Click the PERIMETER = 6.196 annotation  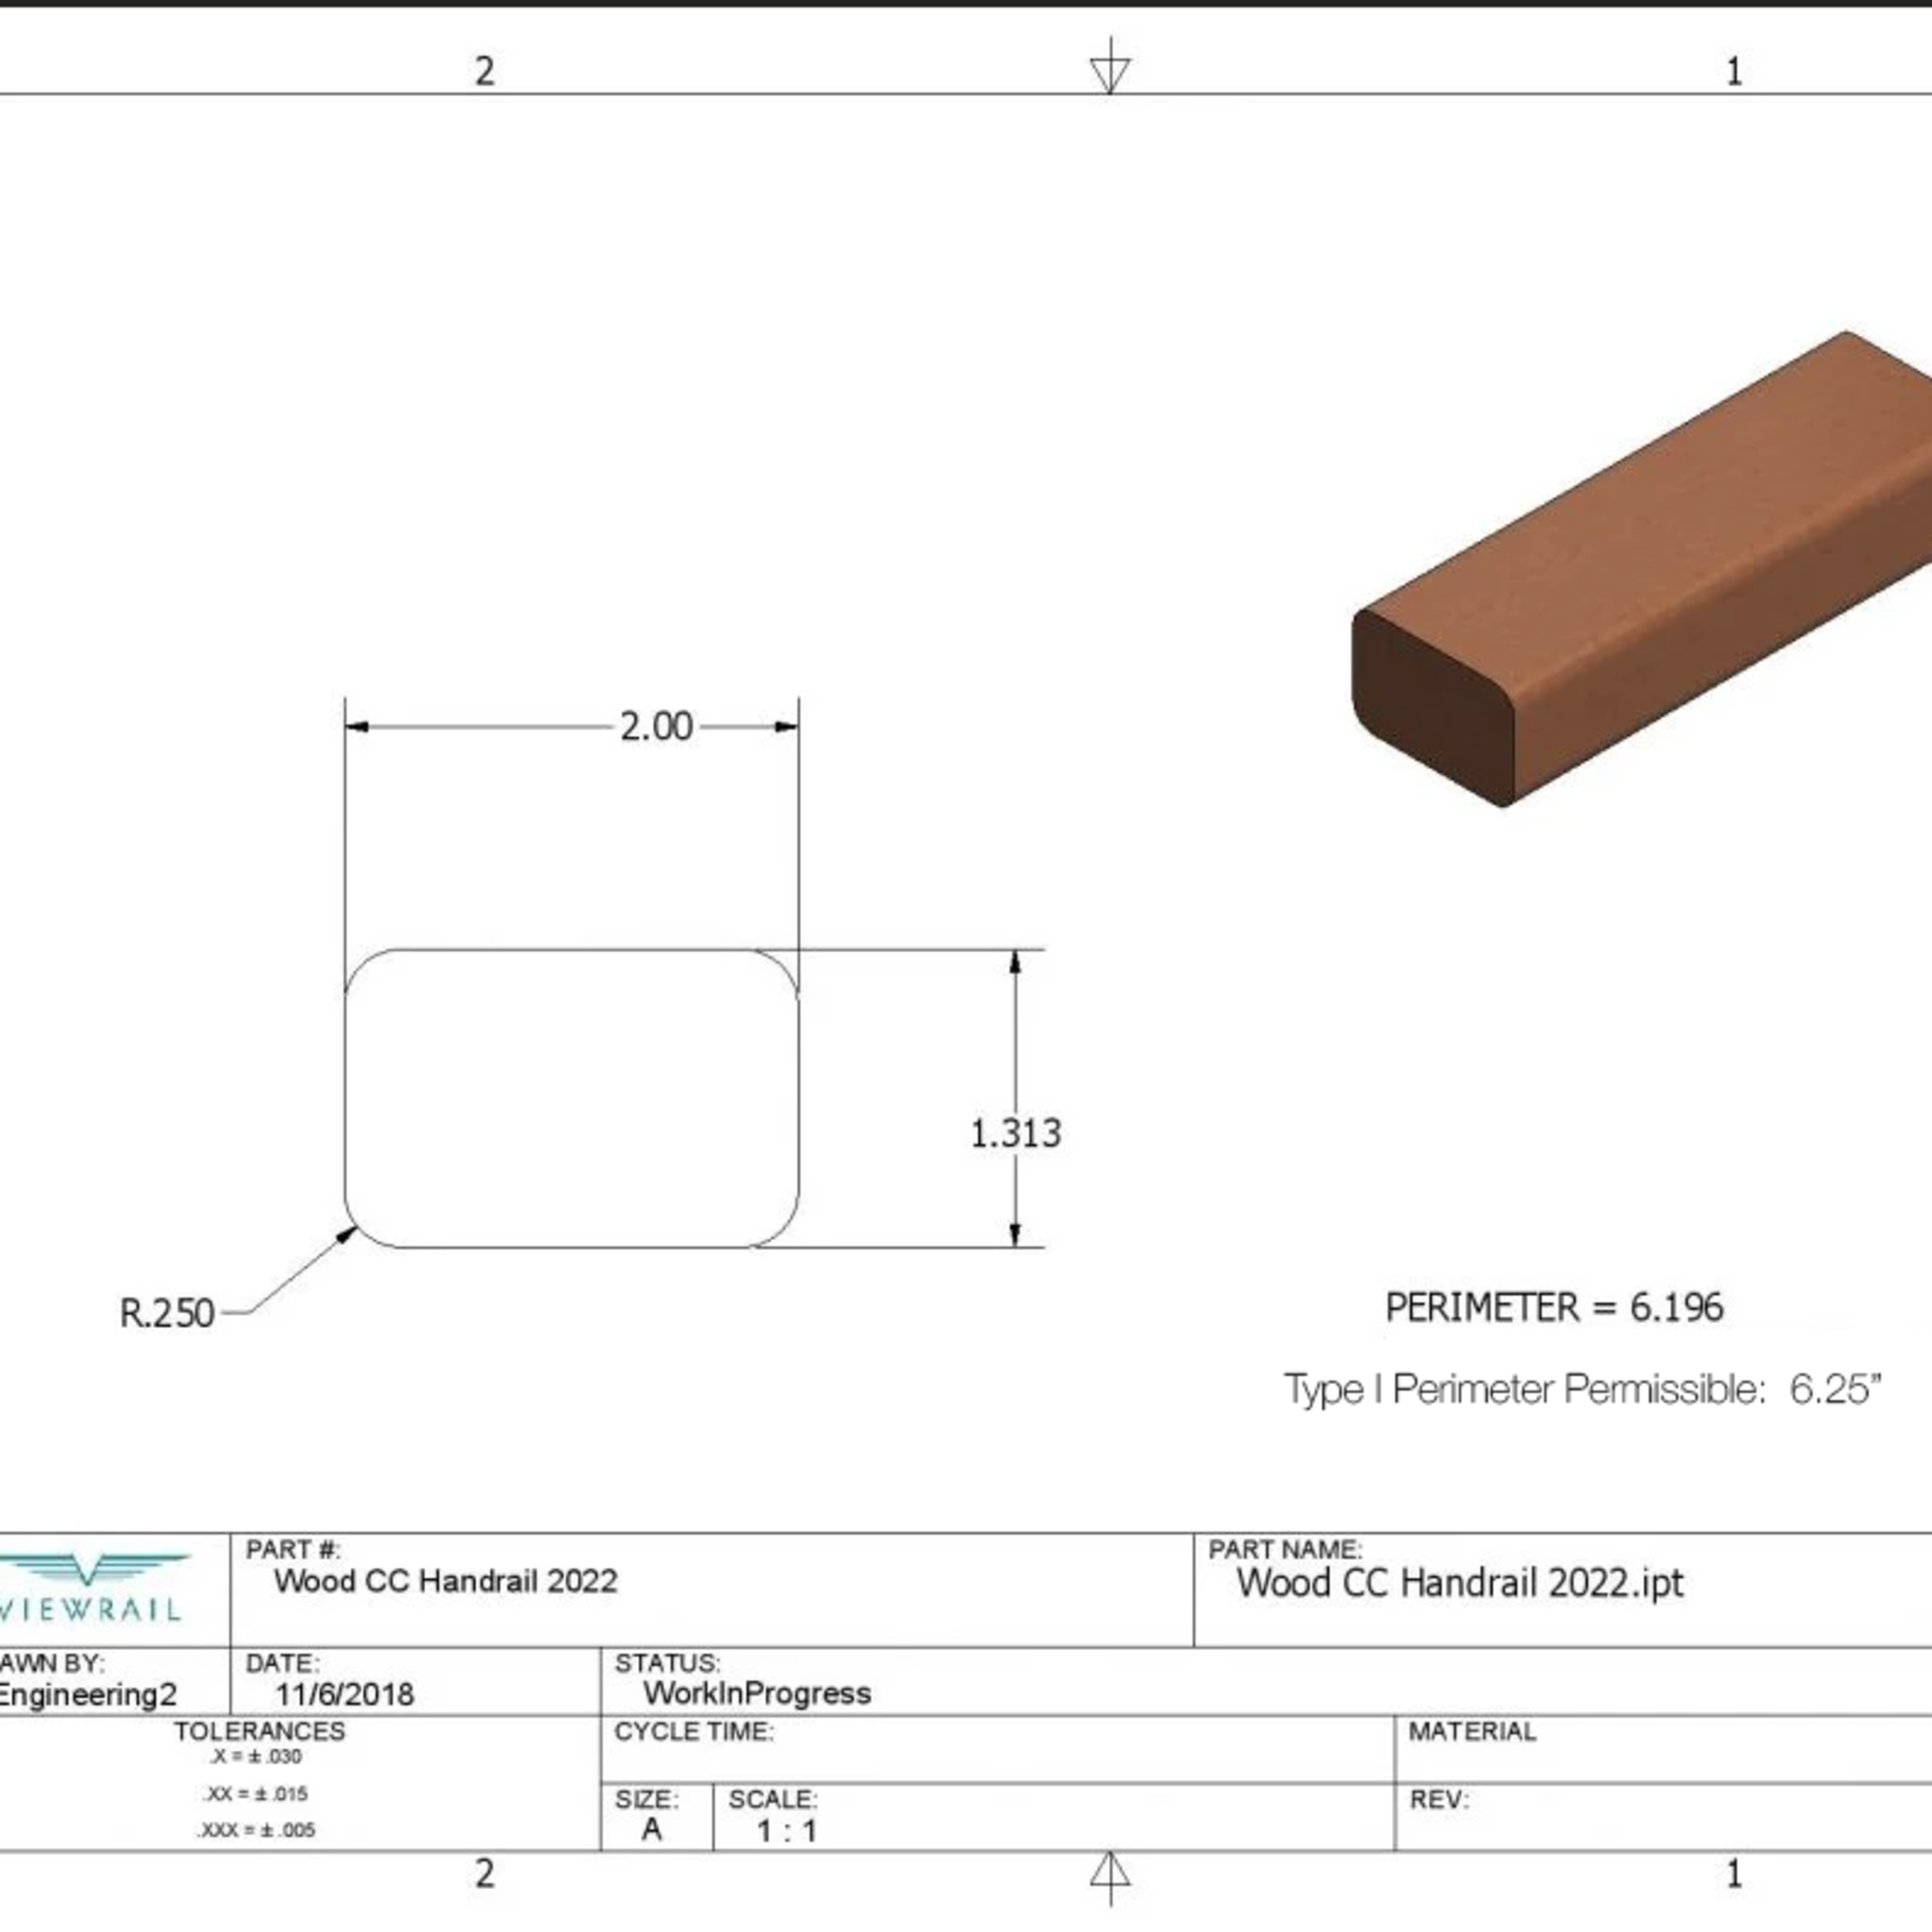tap(1555, 1308)
